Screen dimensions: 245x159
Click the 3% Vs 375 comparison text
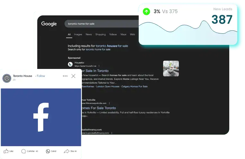tap(166, 12)
